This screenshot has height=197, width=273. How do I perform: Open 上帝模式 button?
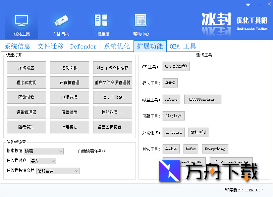(69, 127)
